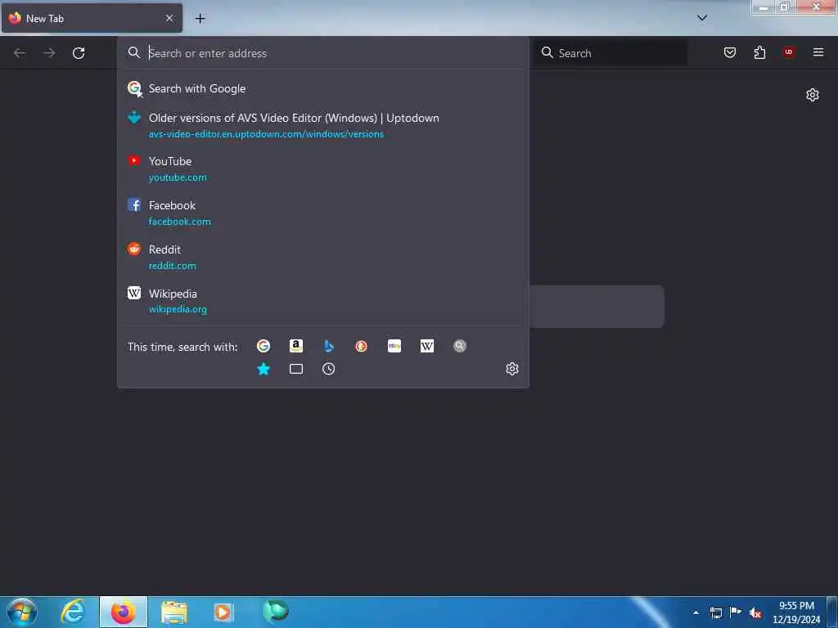
Task: Click the back navigation arrow
Action: coord(20,53)
